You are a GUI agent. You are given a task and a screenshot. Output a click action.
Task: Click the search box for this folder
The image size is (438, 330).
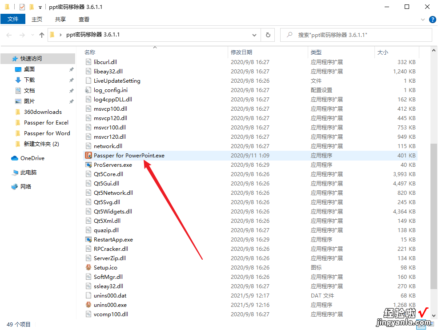(356, 35)
